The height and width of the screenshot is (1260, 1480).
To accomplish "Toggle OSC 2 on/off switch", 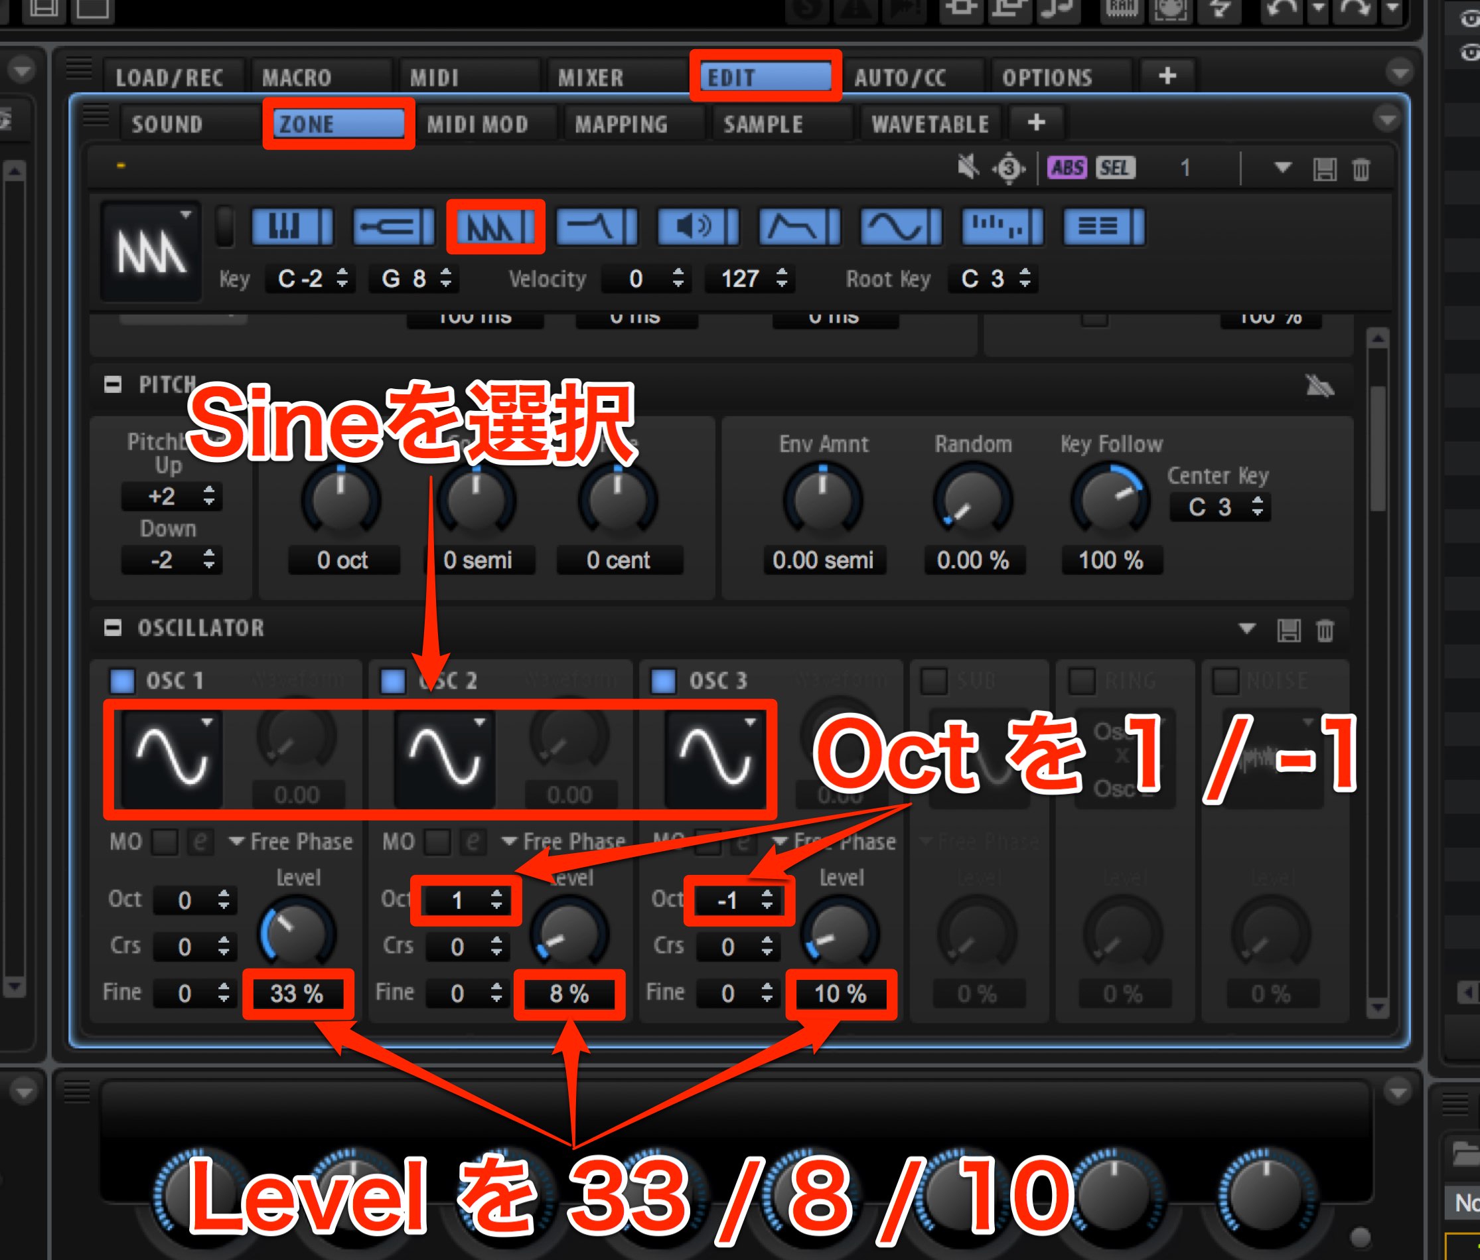I will coord(393,680).
